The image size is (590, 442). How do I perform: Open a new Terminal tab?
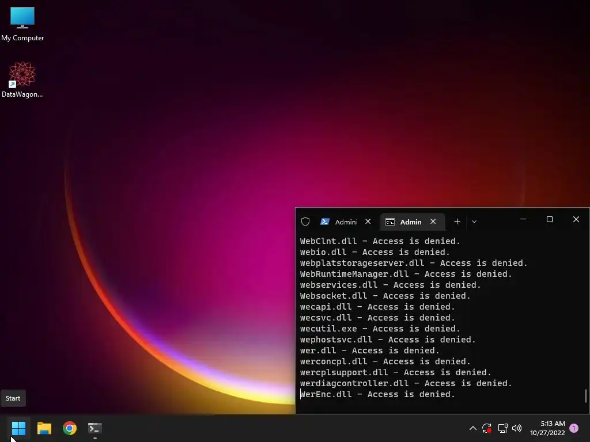click(x=457, y=222)
